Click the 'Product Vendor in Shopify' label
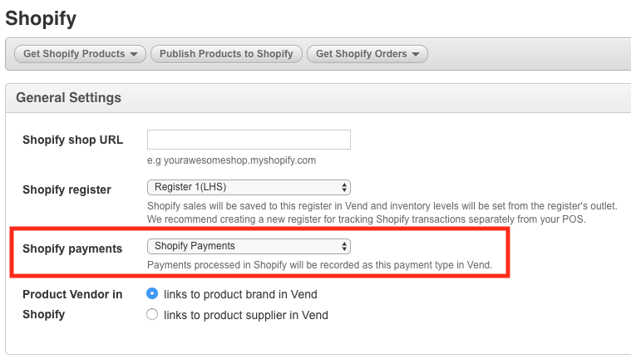 [x=72, y=304]
